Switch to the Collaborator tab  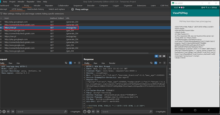coord(63,6)
